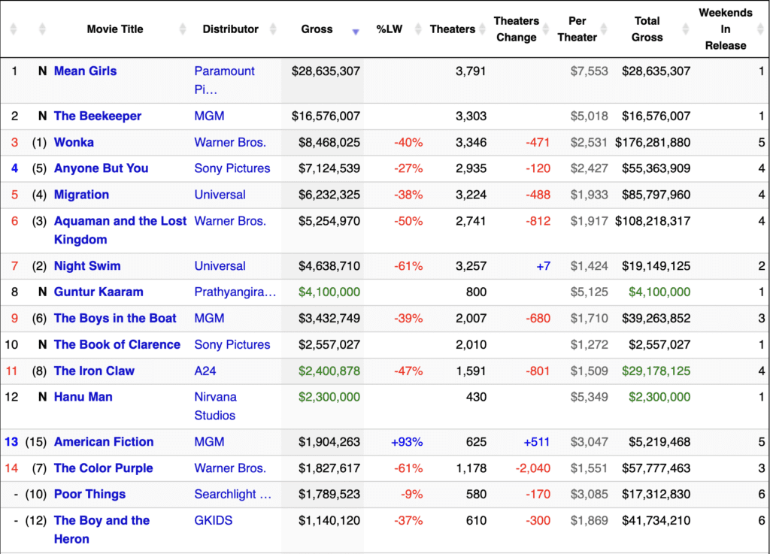Click Universal in the Night Swim row
This screenshot has width=770, height=554.
[x=220, y=266]
